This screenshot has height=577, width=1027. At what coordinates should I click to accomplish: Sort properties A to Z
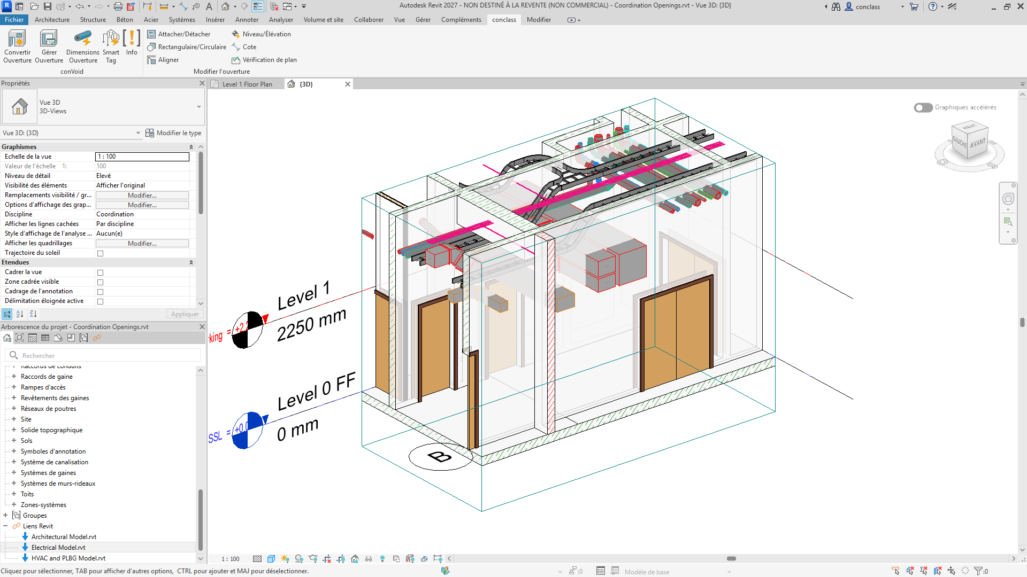(20, 314)
